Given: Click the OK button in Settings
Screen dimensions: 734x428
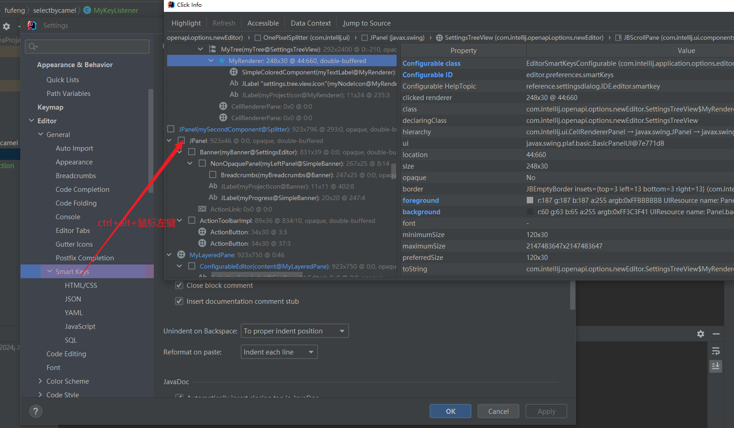Looking at the screenshot, I should [451, 411].
